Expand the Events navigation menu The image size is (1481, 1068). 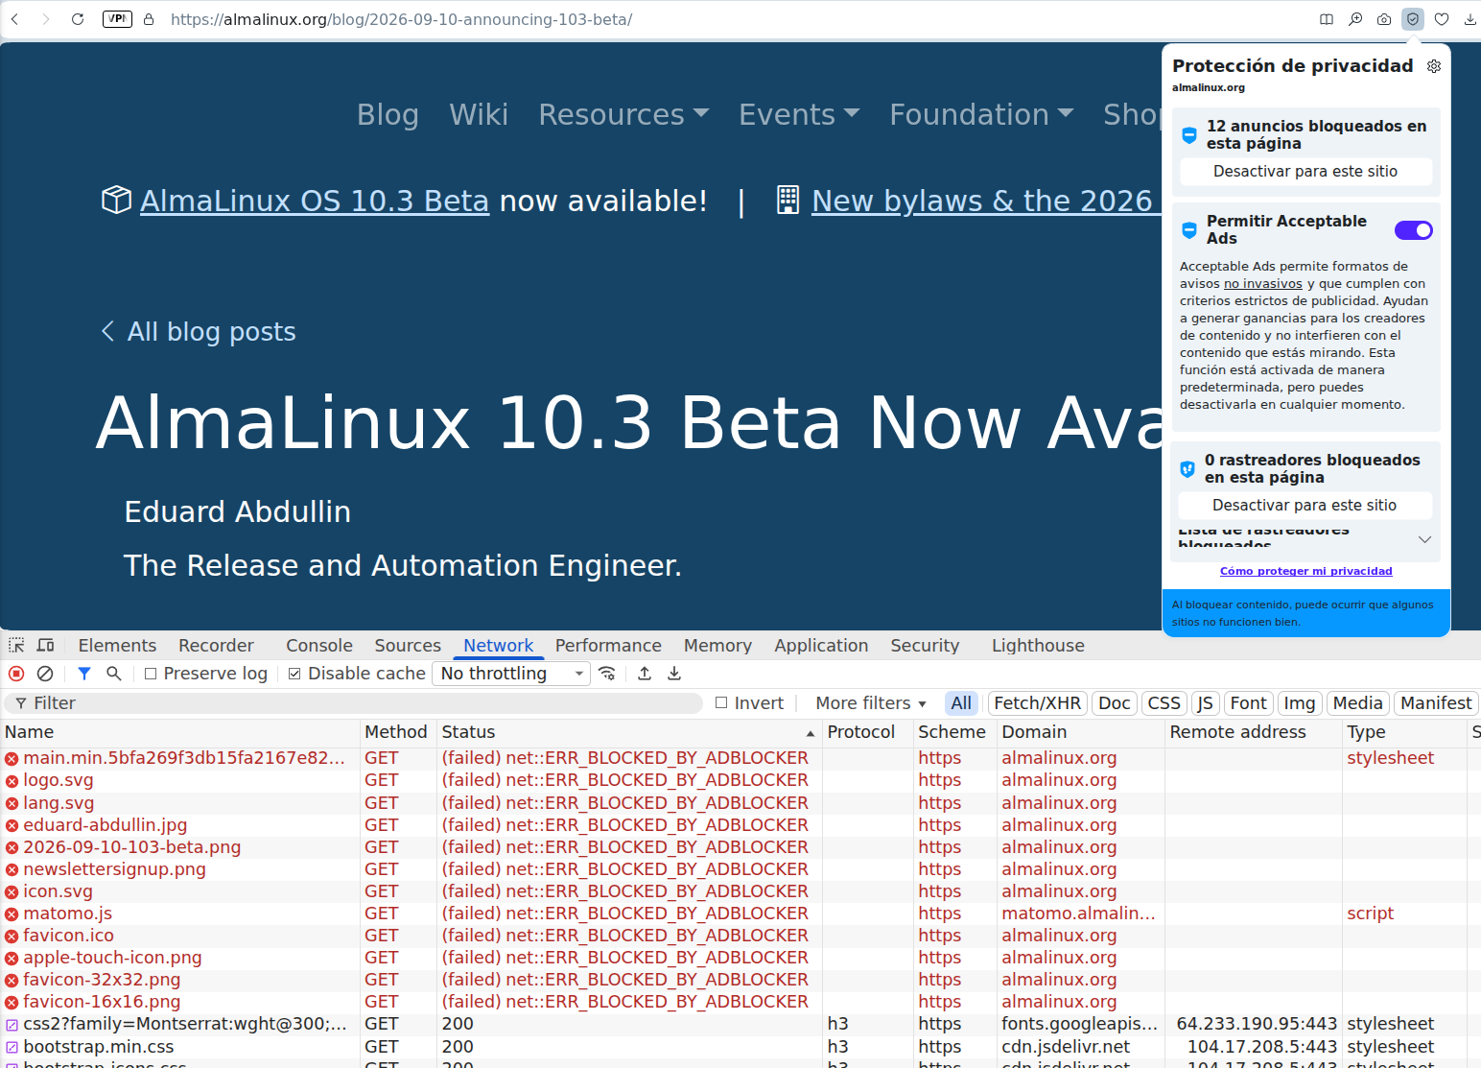coord(799,115)
